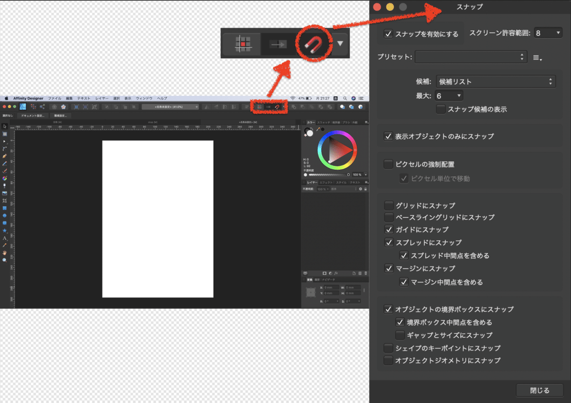Viewport: 571px width, 403px height.
Task: Switch to the Designer Persona icon
Action: point(23,106)
